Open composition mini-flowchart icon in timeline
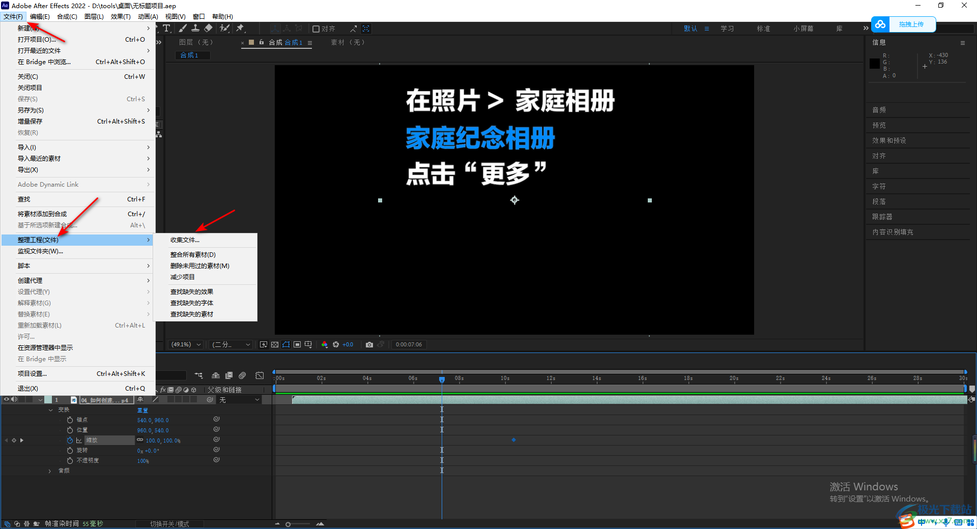This screenshot has height=529, width=977. (198, 375)
